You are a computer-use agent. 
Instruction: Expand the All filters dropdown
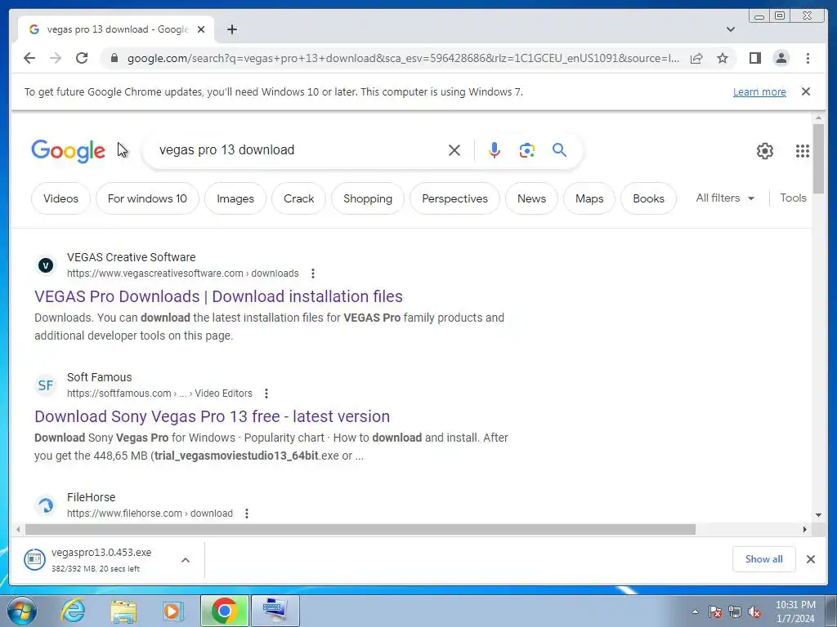(725, 198)
